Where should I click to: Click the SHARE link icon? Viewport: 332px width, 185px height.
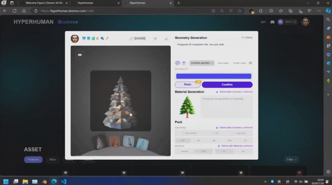pyautogui.click(x=131, y=39)
